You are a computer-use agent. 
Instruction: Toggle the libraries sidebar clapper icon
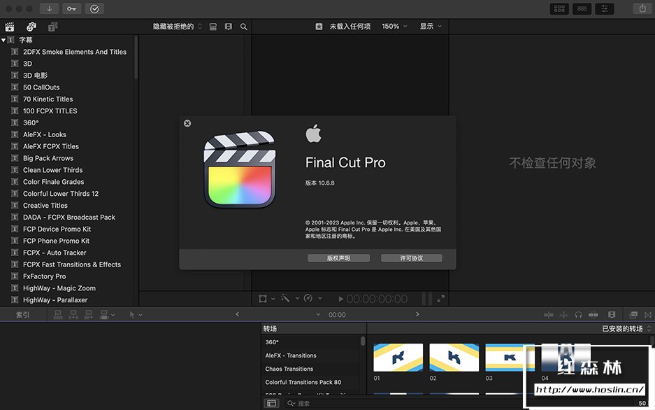click(x=10, y=27)
